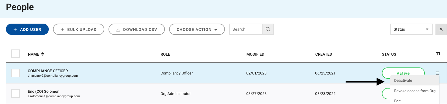The image size is (447, 104).
Task: Open hamburger menu for Compliance Officer row
Action: point(438,73)
